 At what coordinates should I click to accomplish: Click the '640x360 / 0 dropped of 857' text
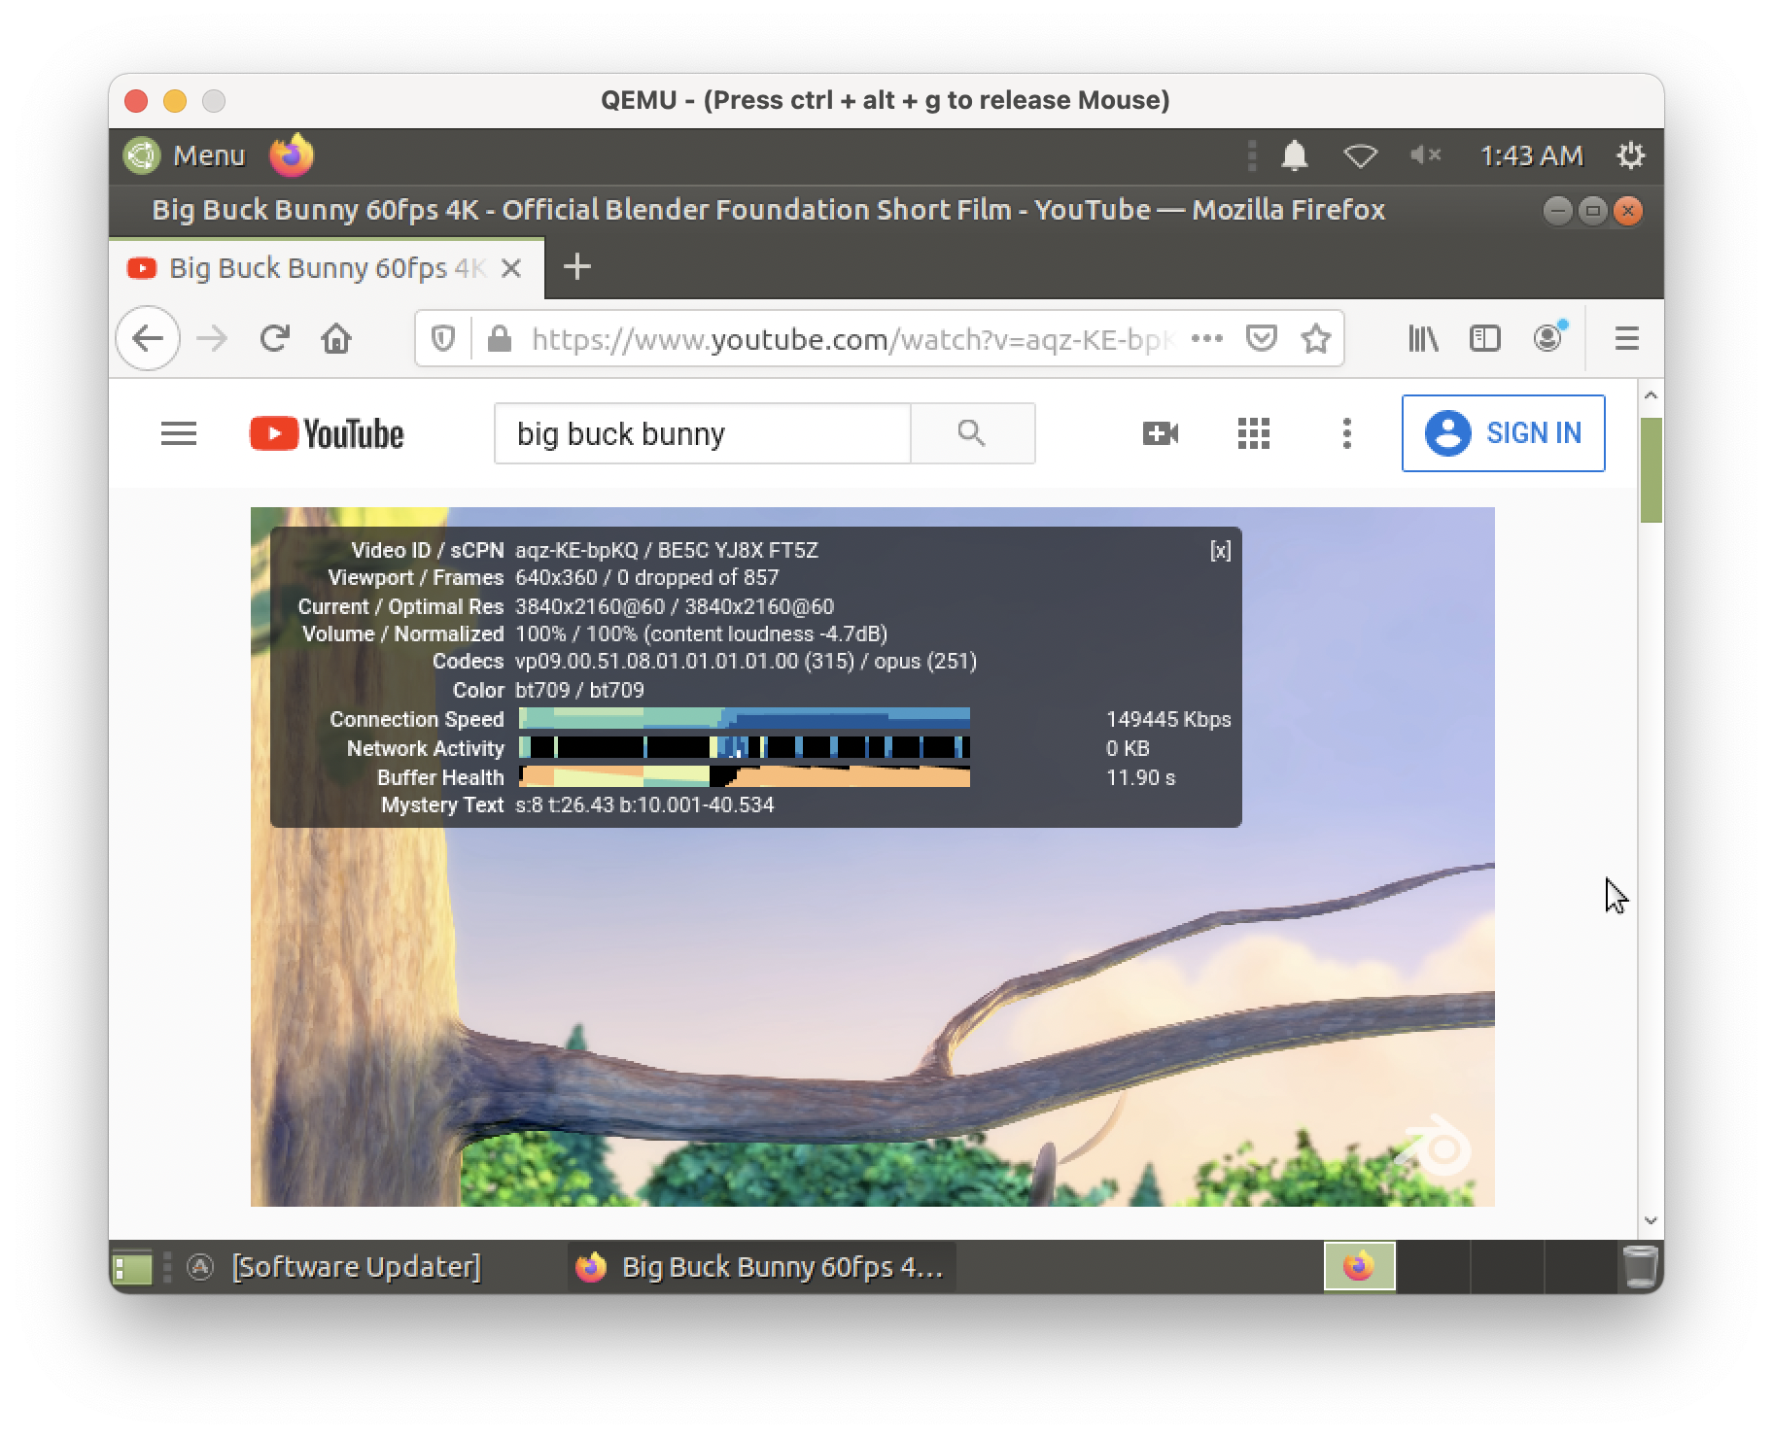[x=646, y=578]
